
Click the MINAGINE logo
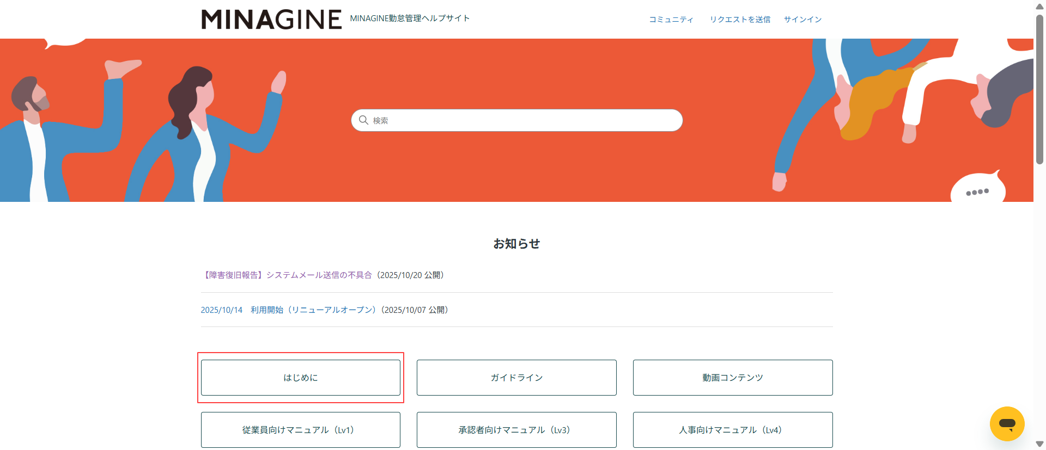pos(271,20)
